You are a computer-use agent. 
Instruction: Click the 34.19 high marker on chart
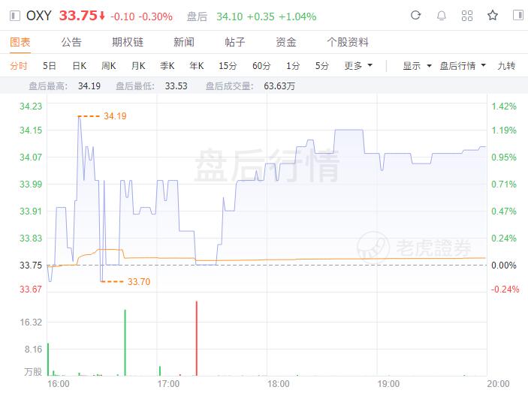[x=115, y=116]
